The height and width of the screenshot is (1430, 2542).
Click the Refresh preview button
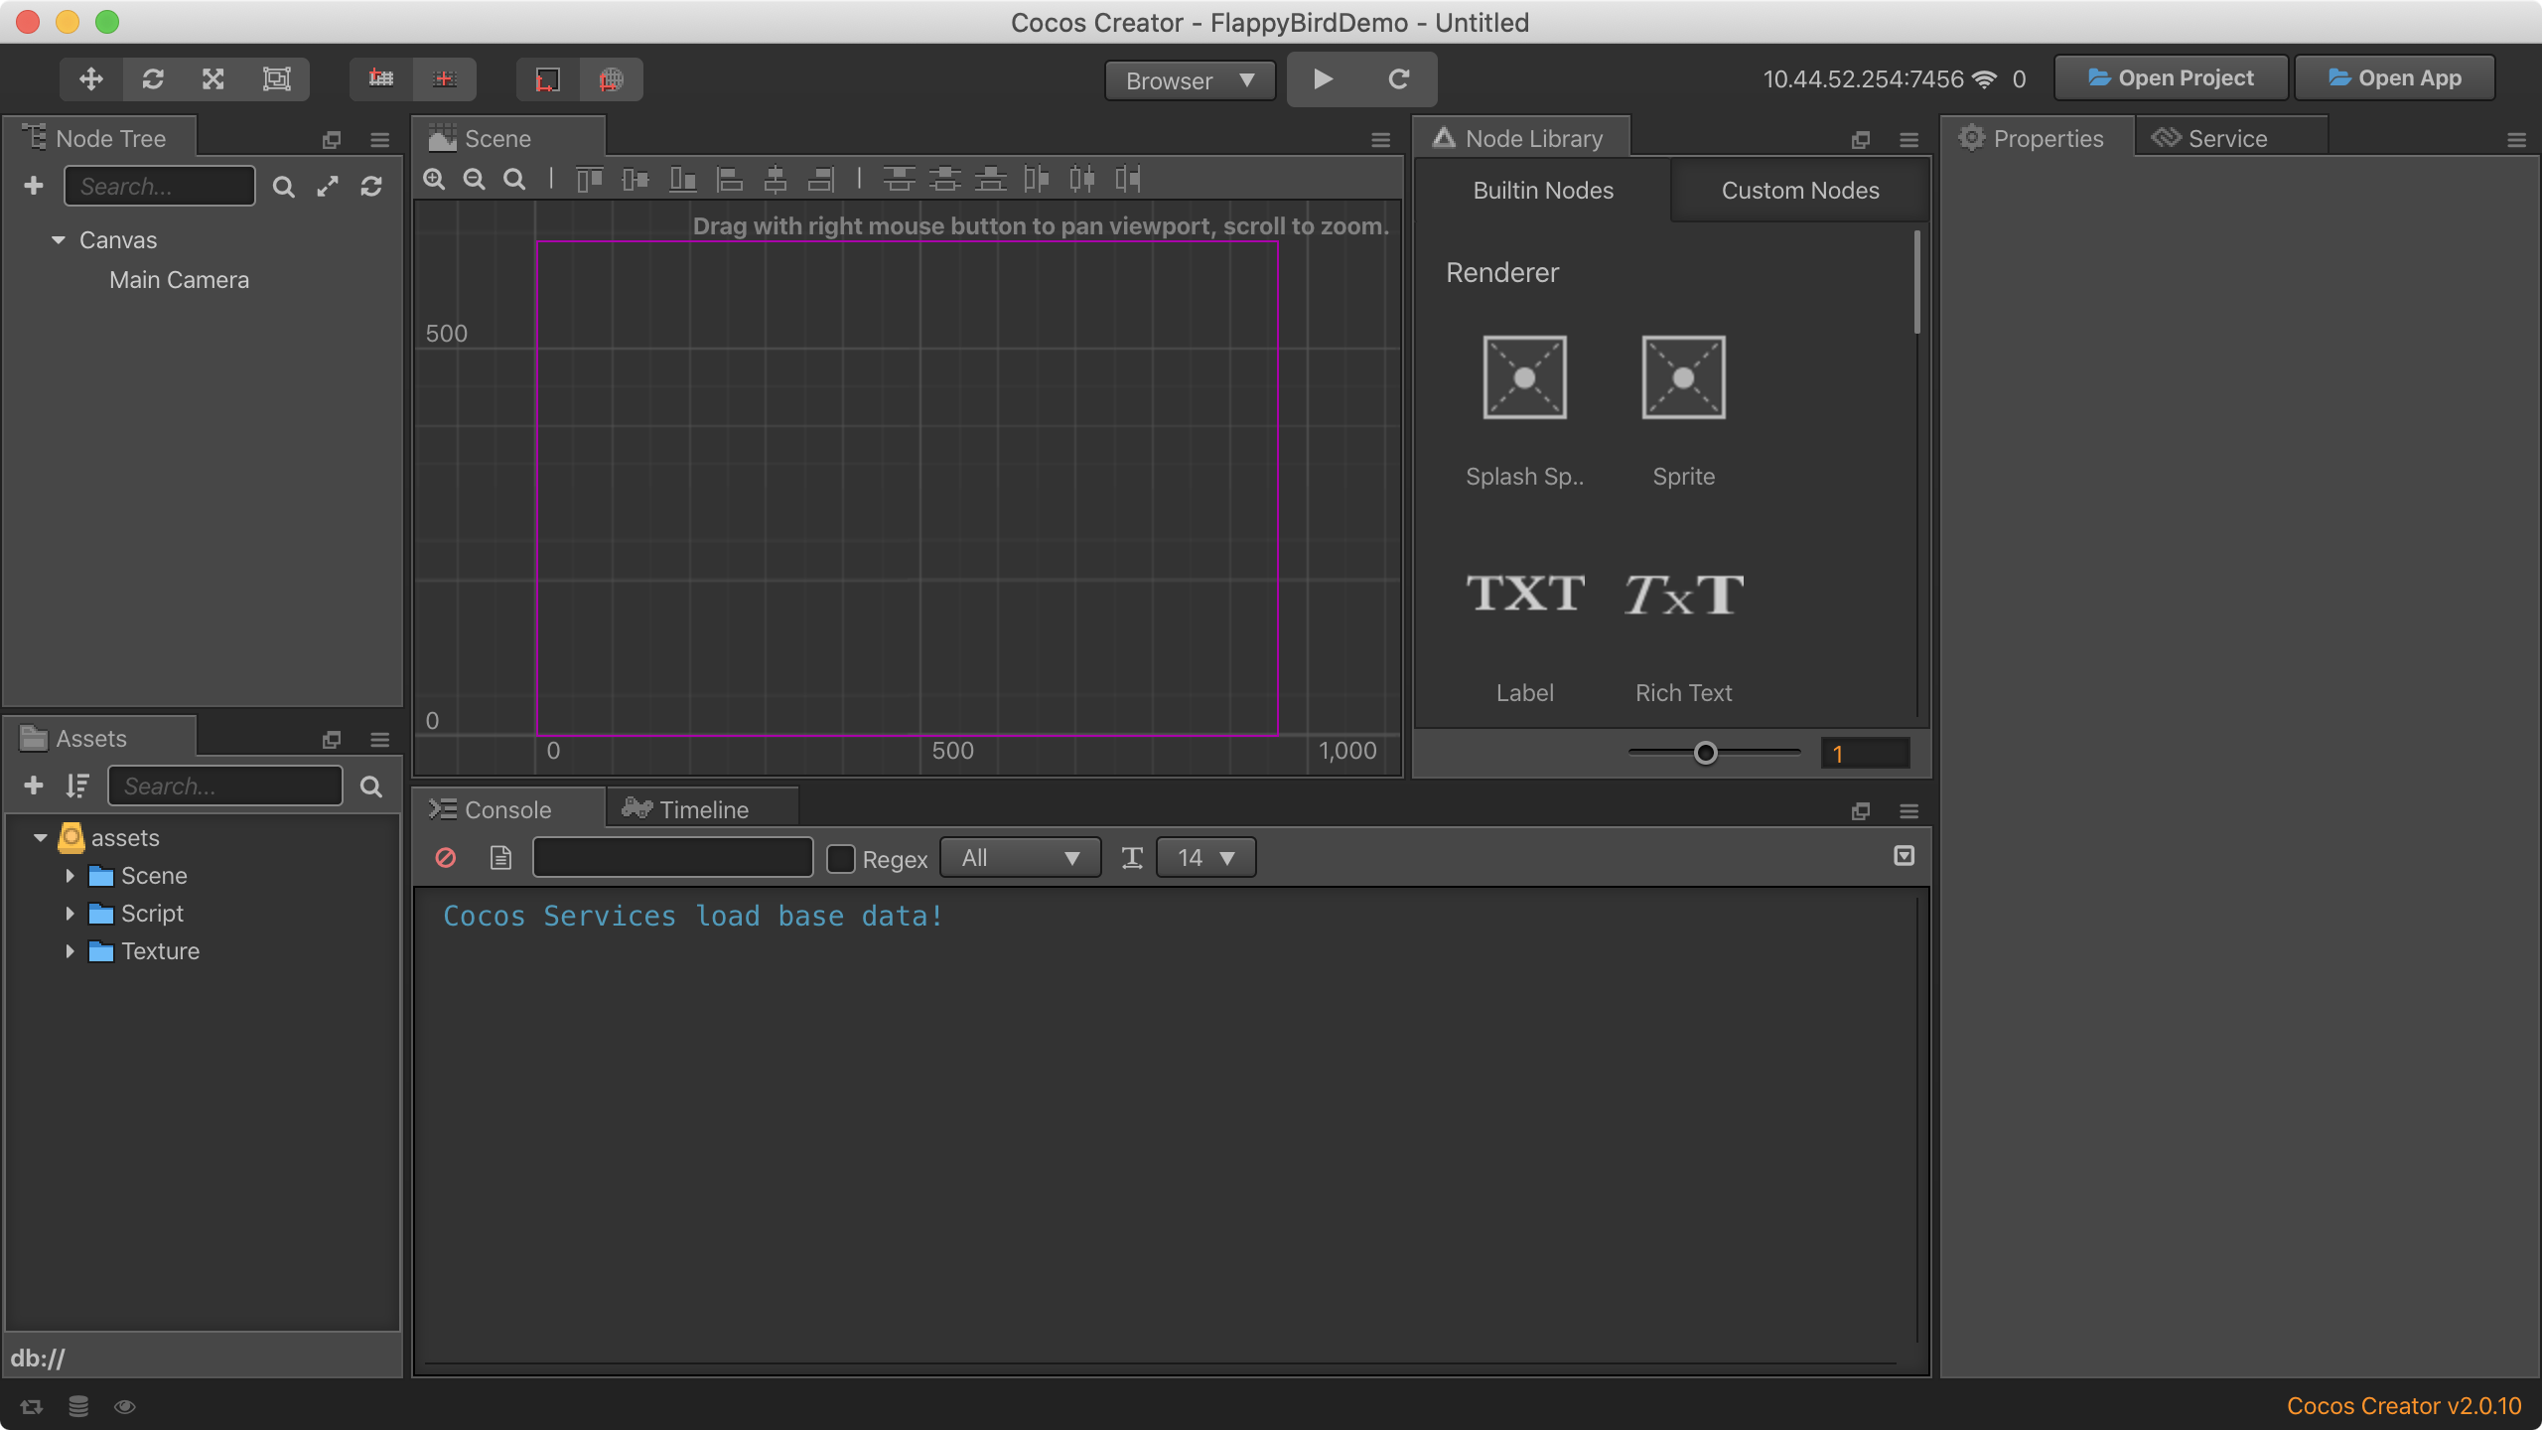(x=1398, y=79)
